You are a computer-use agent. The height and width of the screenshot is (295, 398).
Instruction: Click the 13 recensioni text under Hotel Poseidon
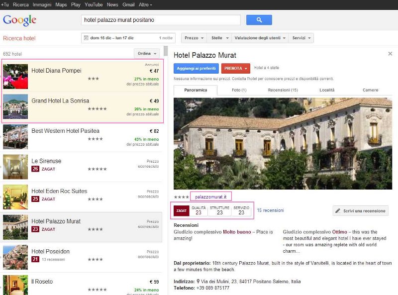[x=53, y=260]
